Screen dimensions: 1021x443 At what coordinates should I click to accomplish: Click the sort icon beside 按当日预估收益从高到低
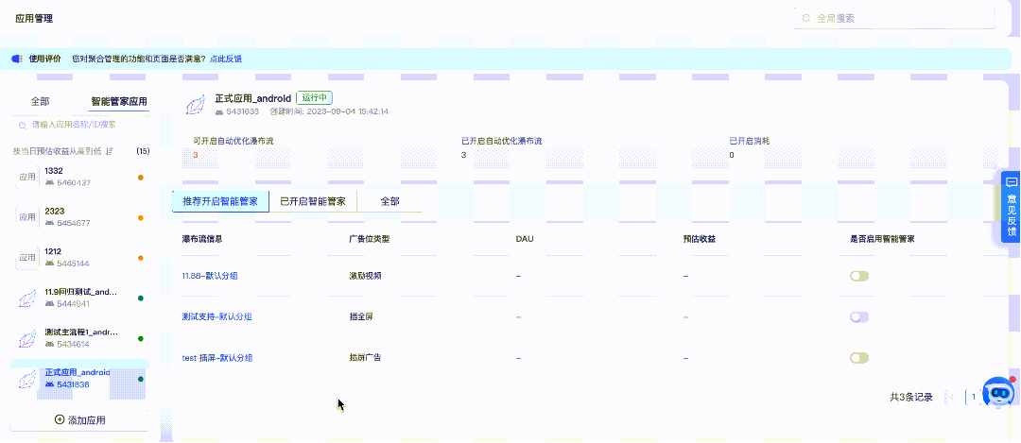(x=110, y=151)
